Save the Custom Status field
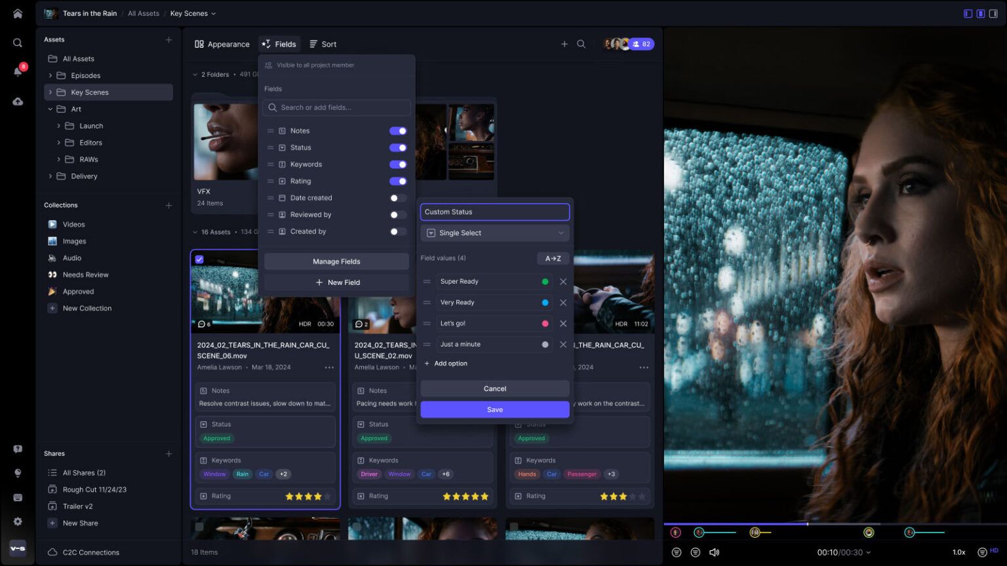Image resolution: width=1007 pixels, height=566 pixels. coord(494,409)
